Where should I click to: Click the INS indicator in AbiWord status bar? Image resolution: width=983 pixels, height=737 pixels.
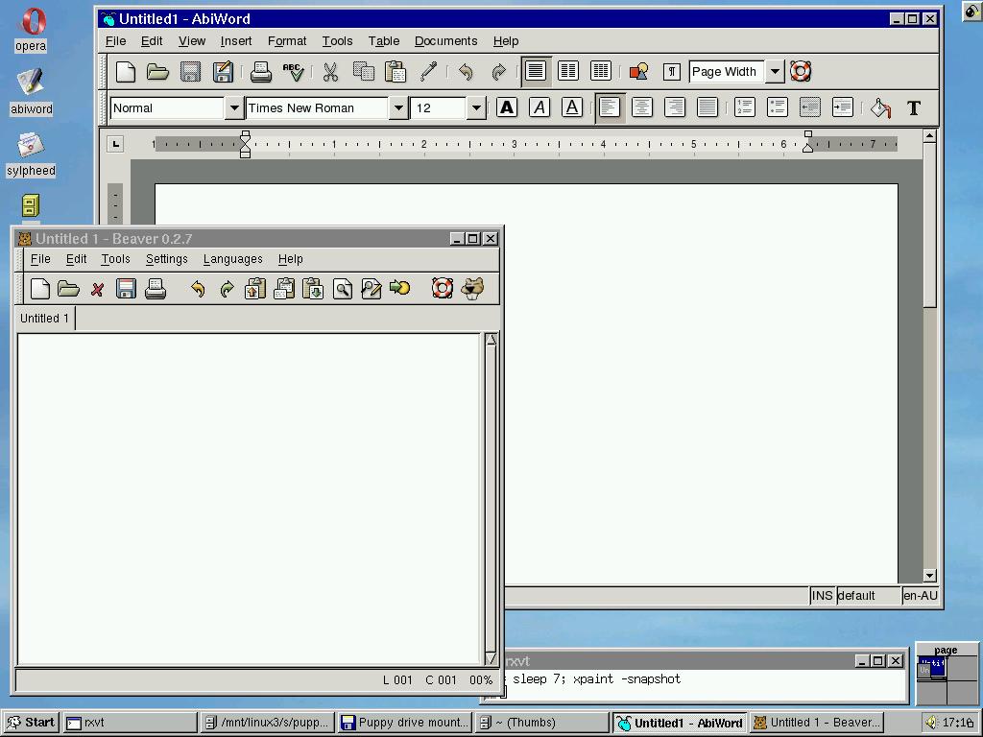tap(822, 596)
